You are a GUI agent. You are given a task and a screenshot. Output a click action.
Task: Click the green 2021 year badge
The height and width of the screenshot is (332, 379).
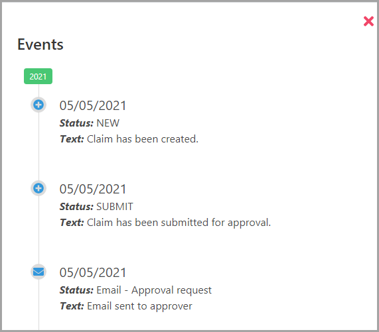[x=38, y=76]
